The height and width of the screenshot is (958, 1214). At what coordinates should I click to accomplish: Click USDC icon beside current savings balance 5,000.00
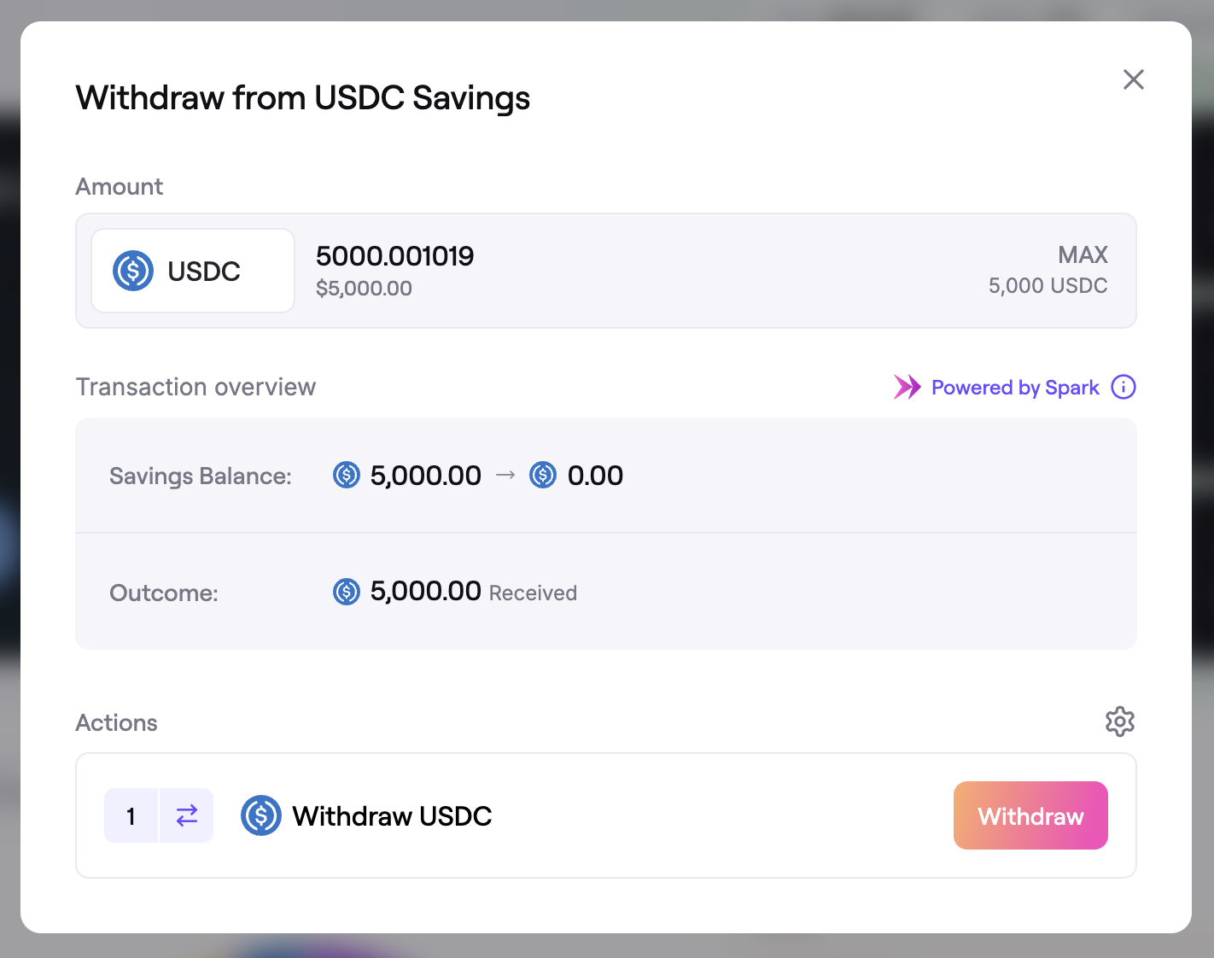coord(347,475)
